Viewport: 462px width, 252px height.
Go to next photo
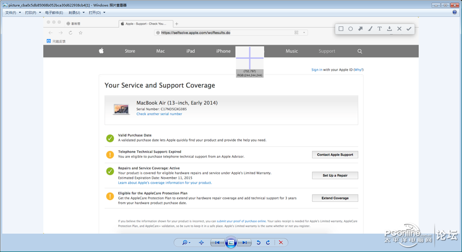click(244, 243)
